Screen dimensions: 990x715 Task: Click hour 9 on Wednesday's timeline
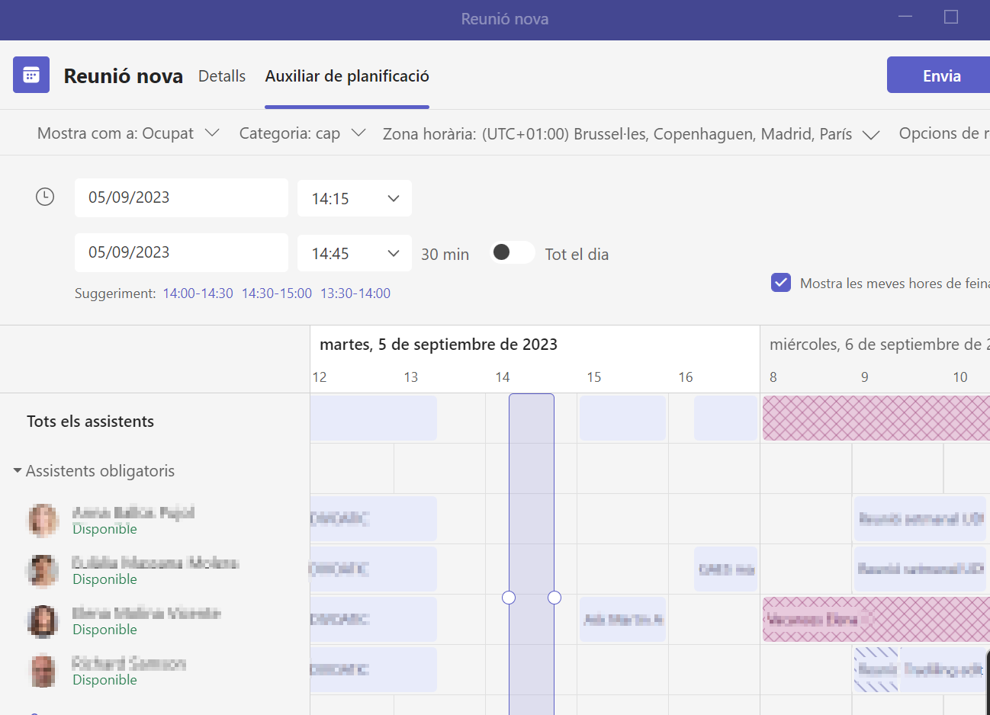point(865,377)
